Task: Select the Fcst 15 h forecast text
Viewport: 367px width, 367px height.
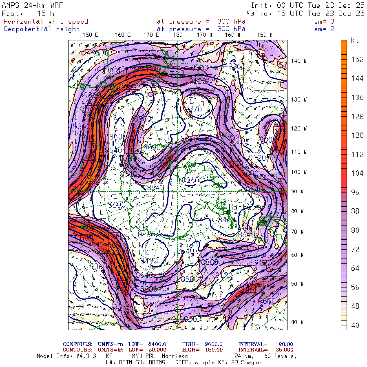Action: click(28, 13)
